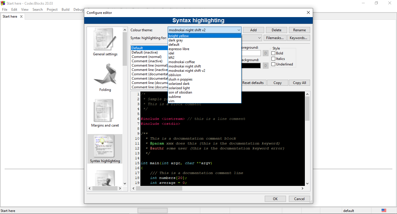
Task: Choose son of obsidian theme from list
Action: click(205, 92)
